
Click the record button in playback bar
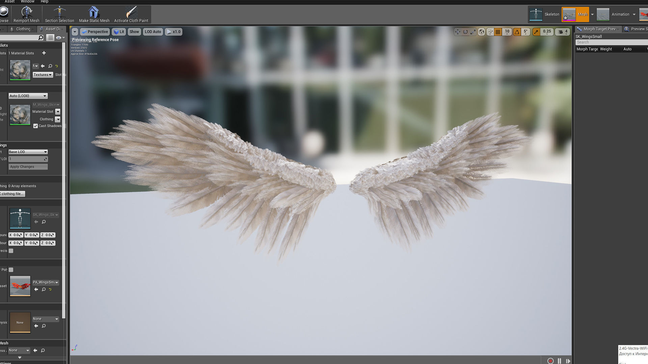pos(550,361)
